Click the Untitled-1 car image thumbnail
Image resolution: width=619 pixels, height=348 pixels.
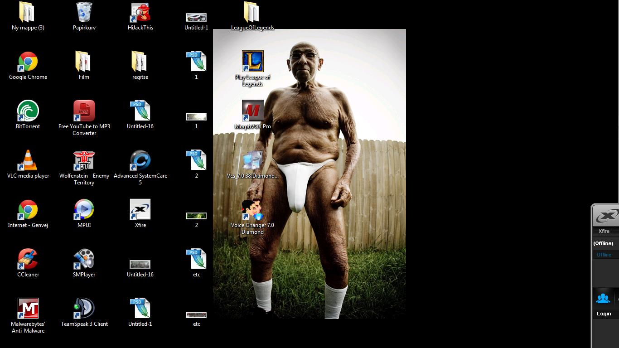[x=196, y=18]
